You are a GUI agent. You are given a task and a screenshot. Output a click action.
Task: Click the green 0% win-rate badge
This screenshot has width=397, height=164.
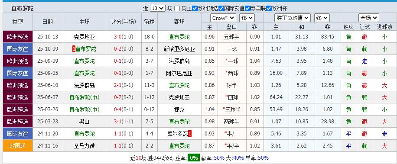pyautogui.click(x=193, y=158)
